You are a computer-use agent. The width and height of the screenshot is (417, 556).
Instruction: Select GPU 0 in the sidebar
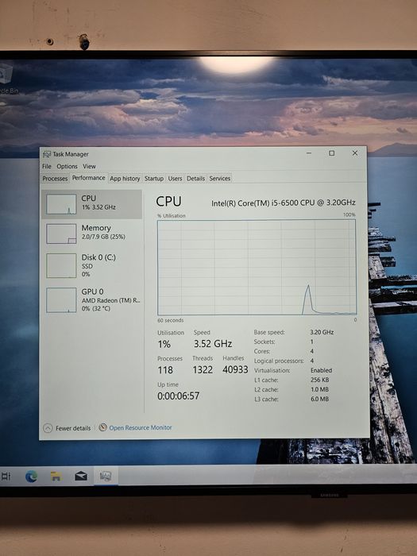[x=92, y=299]
